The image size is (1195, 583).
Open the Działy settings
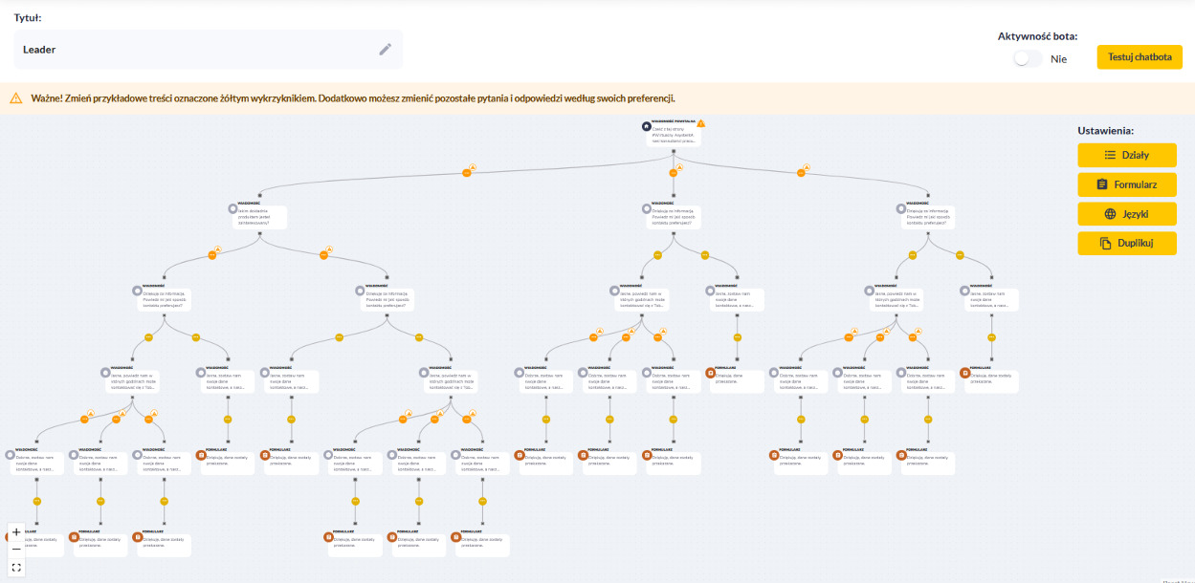1126,155
